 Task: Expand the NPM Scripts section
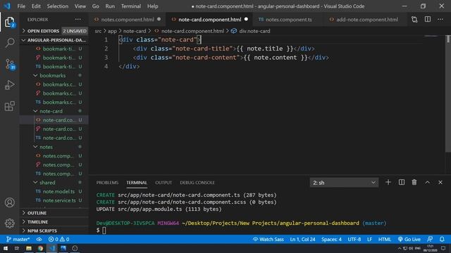pos(54,231)
